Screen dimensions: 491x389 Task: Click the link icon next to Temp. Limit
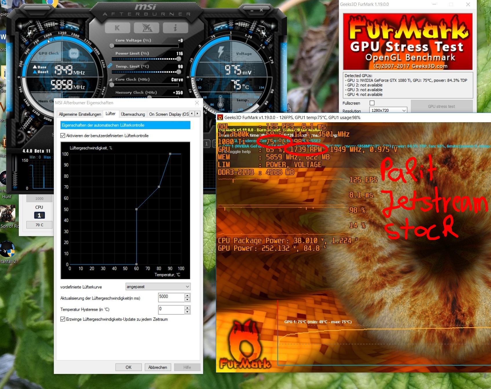point(110,66)
